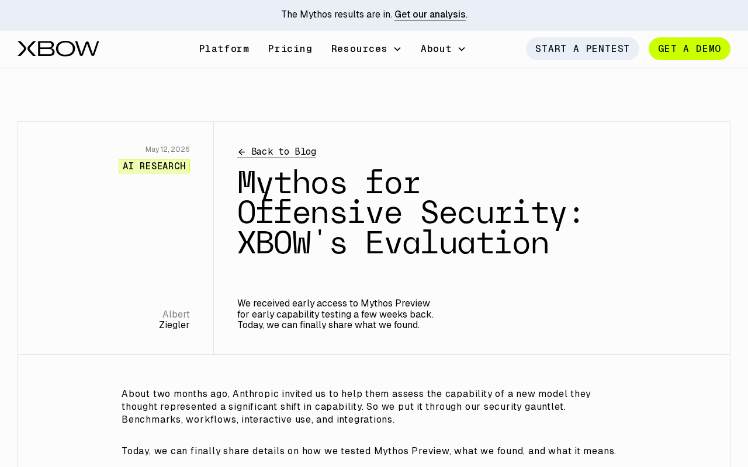Open the Pricing page
Screen dimensions: 748x467
point(290,49)
